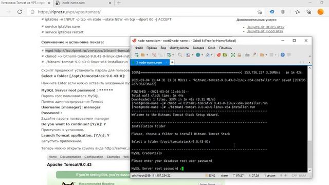The height and width of the screenshot is (185, 329).
Task: Switch to the Установка Tomcat на VPS browser tab
Action: pos(23,3)
